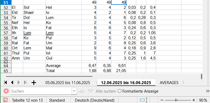Open the AVERAGES sheet tab
Screen dimensions: 210x103
tap(169, 83)
